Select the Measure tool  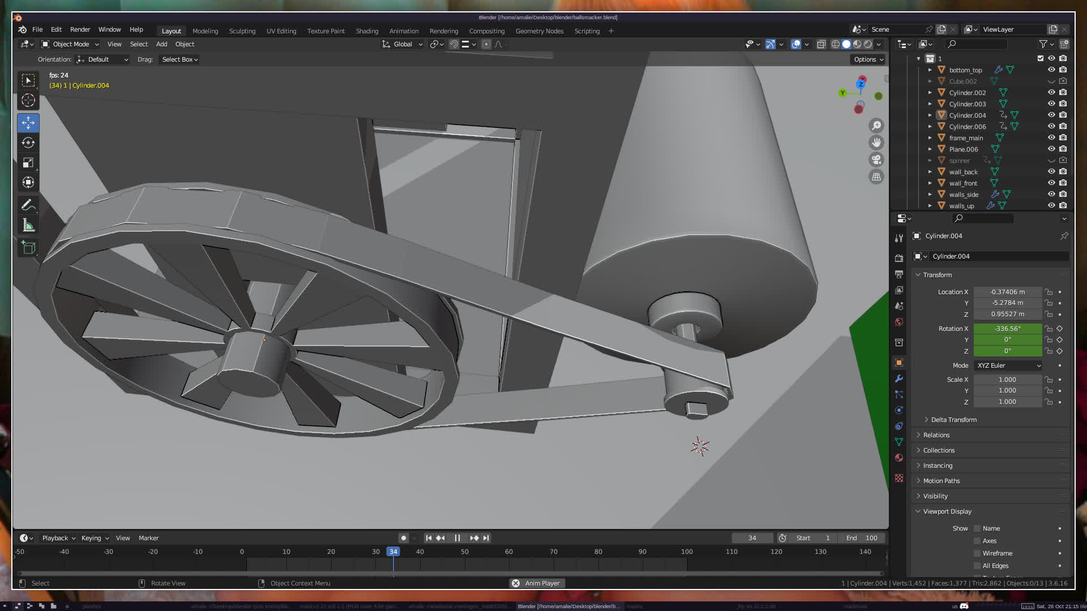(x=28, y=226)
